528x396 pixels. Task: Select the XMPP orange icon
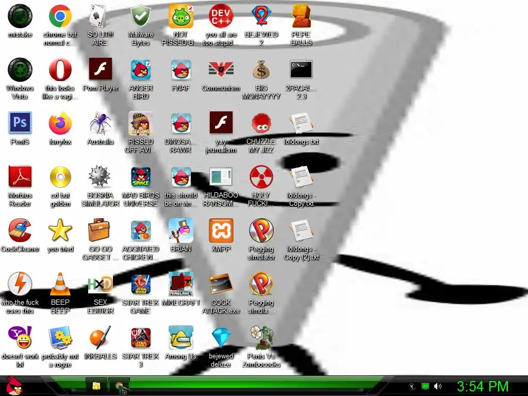pyautogui.click(x=221, y=230)
